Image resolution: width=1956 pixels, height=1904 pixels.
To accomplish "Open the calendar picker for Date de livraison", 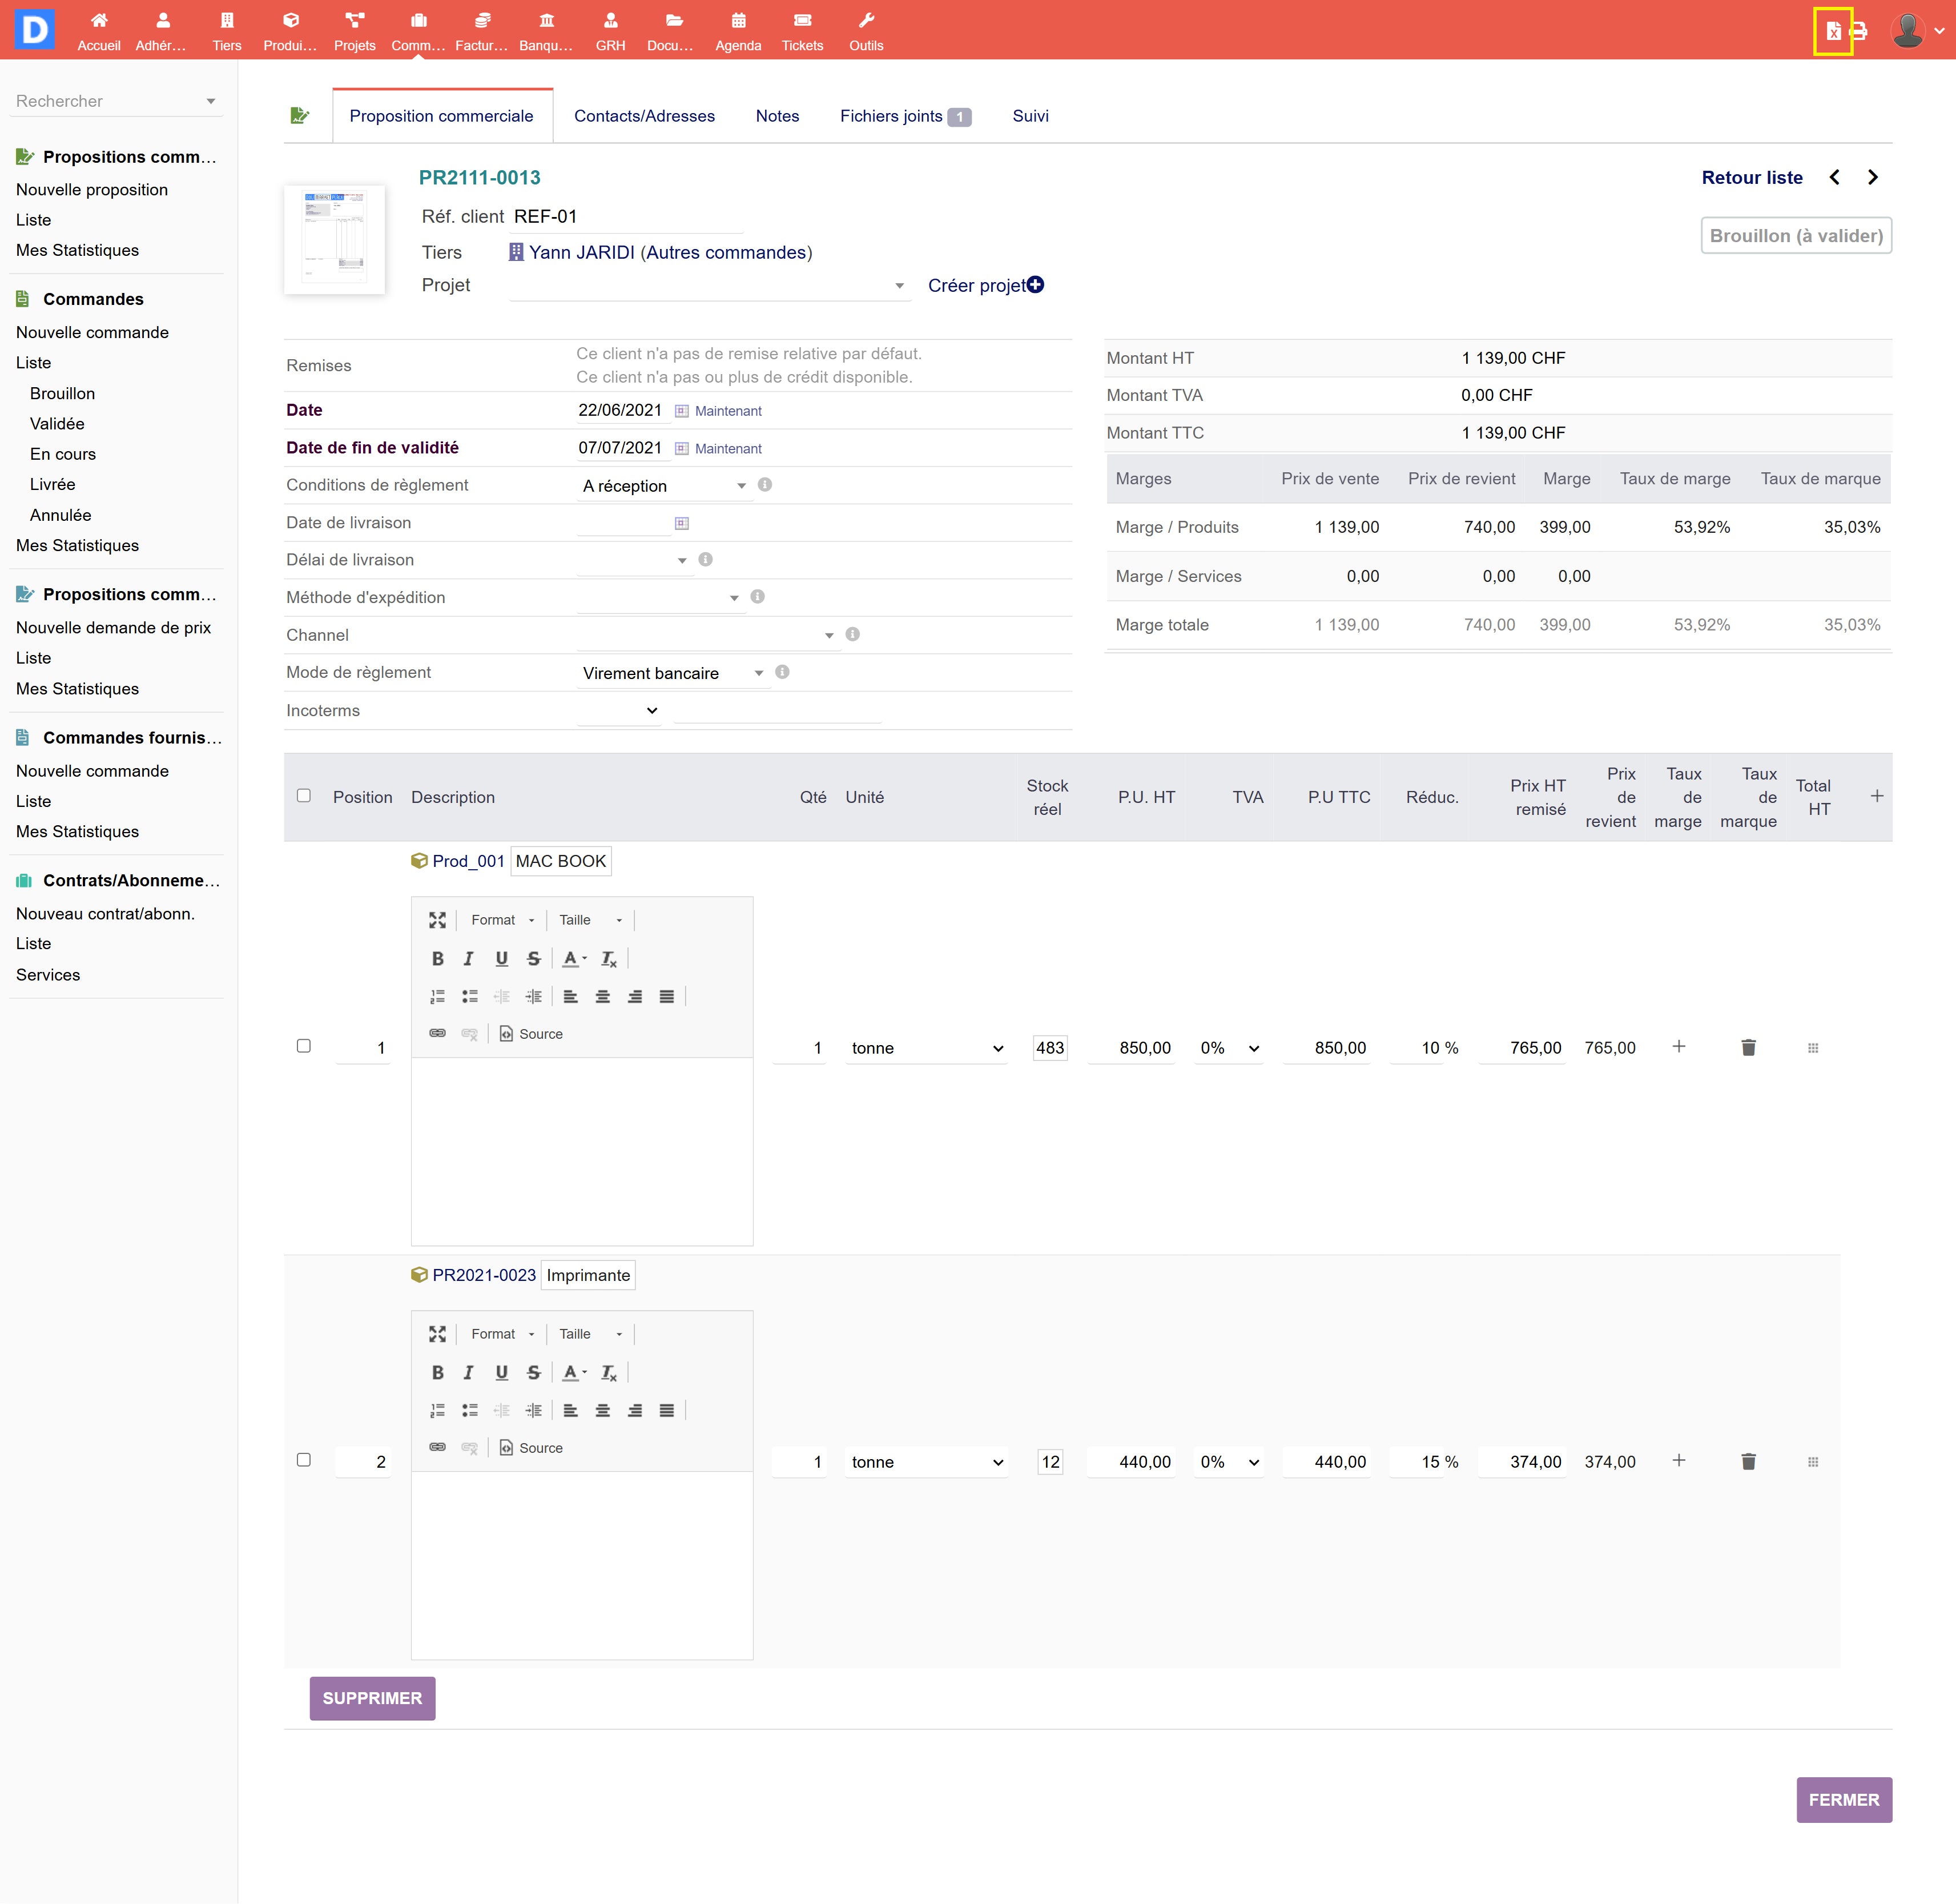I will 682,523.
